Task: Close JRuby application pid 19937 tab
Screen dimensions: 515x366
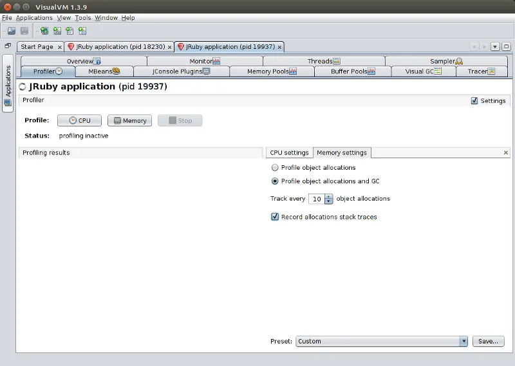Action: tap(279, 47)
